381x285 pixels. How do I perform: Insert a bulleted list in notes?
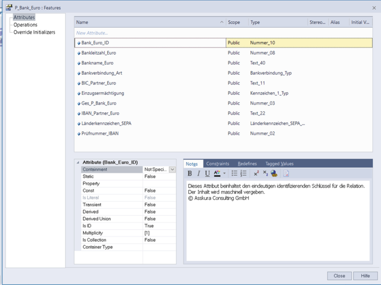[x=234, y=174]
